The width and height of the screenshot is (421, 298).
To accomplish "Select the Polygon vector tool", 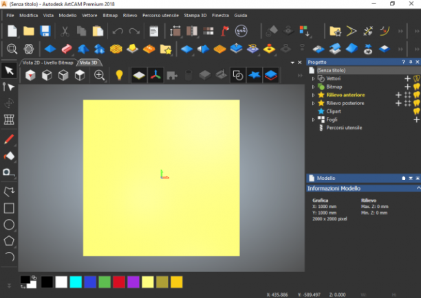I will coord(9,240).
